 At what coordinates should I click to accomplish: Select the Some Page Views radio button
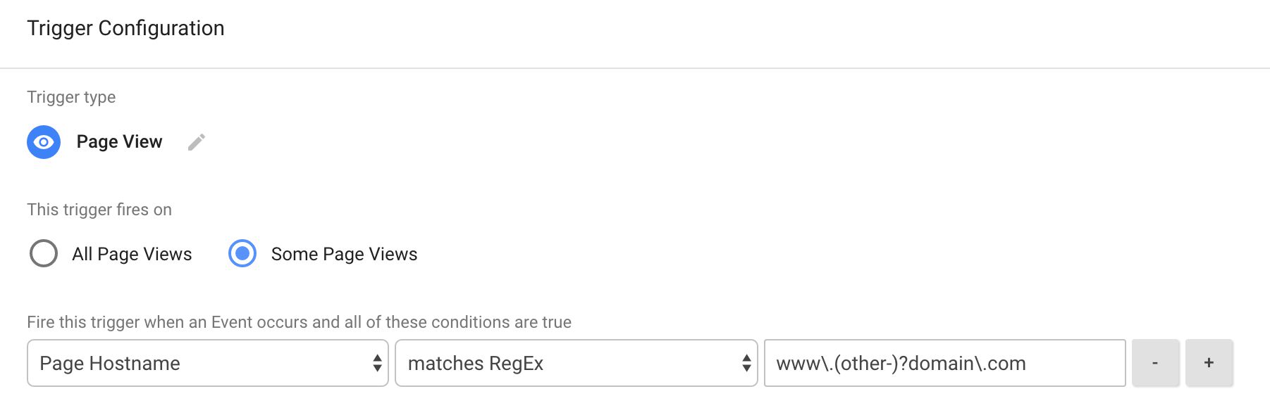click(242, 253)
